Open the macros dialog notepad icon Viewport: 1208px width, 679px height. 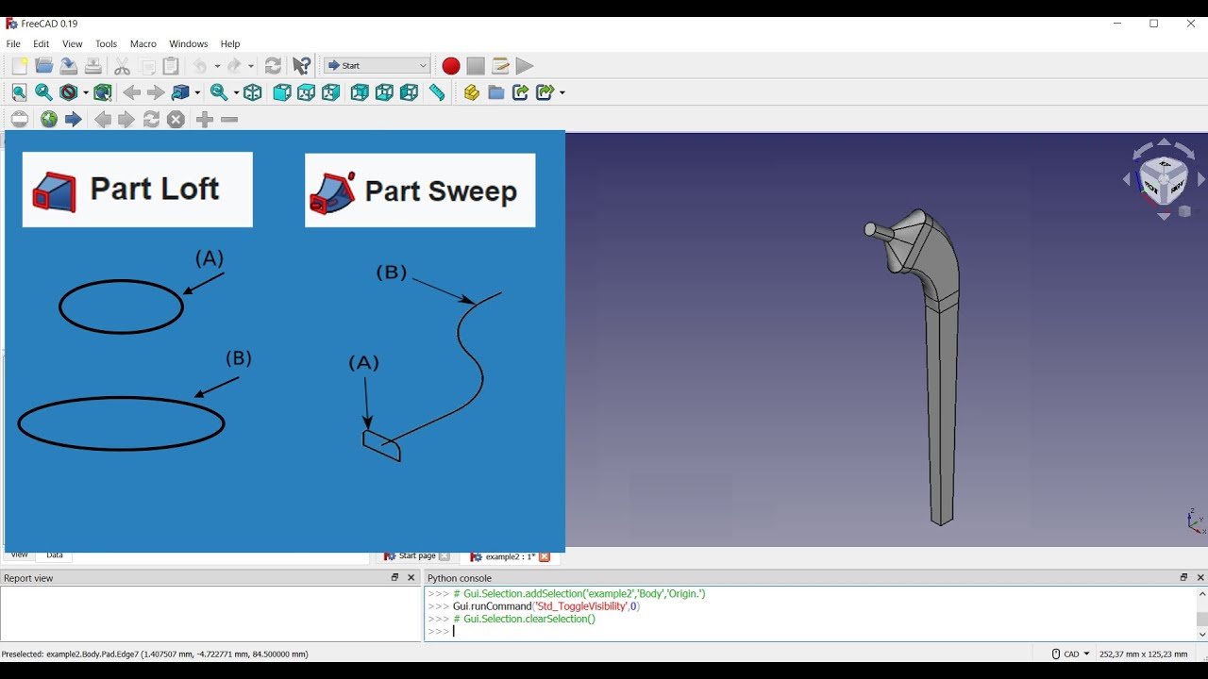(500, 66)
